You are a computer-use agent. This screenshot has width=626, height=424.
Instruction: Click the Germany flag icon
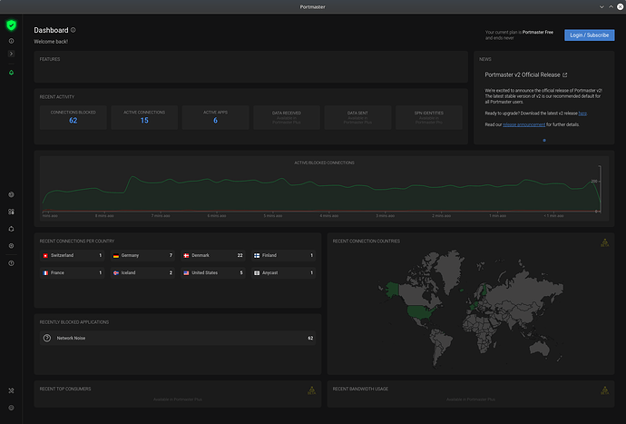116,256
